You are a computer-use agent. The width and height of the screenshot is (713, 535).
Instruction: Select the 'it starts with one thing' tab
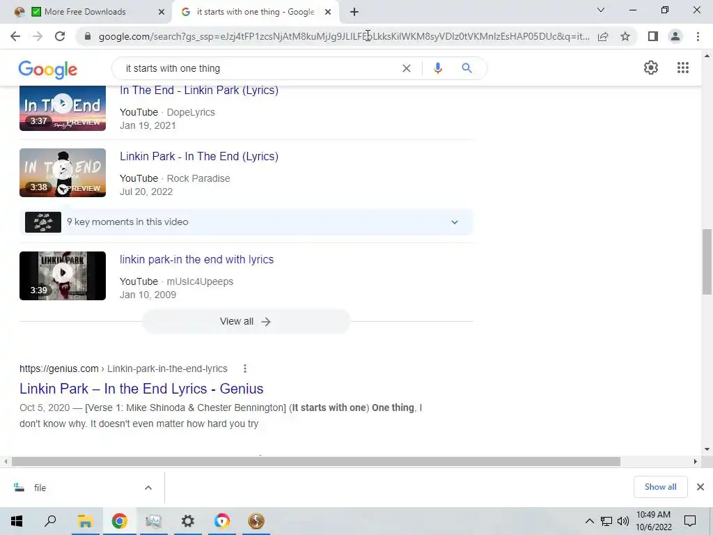[x=255, y=12]
